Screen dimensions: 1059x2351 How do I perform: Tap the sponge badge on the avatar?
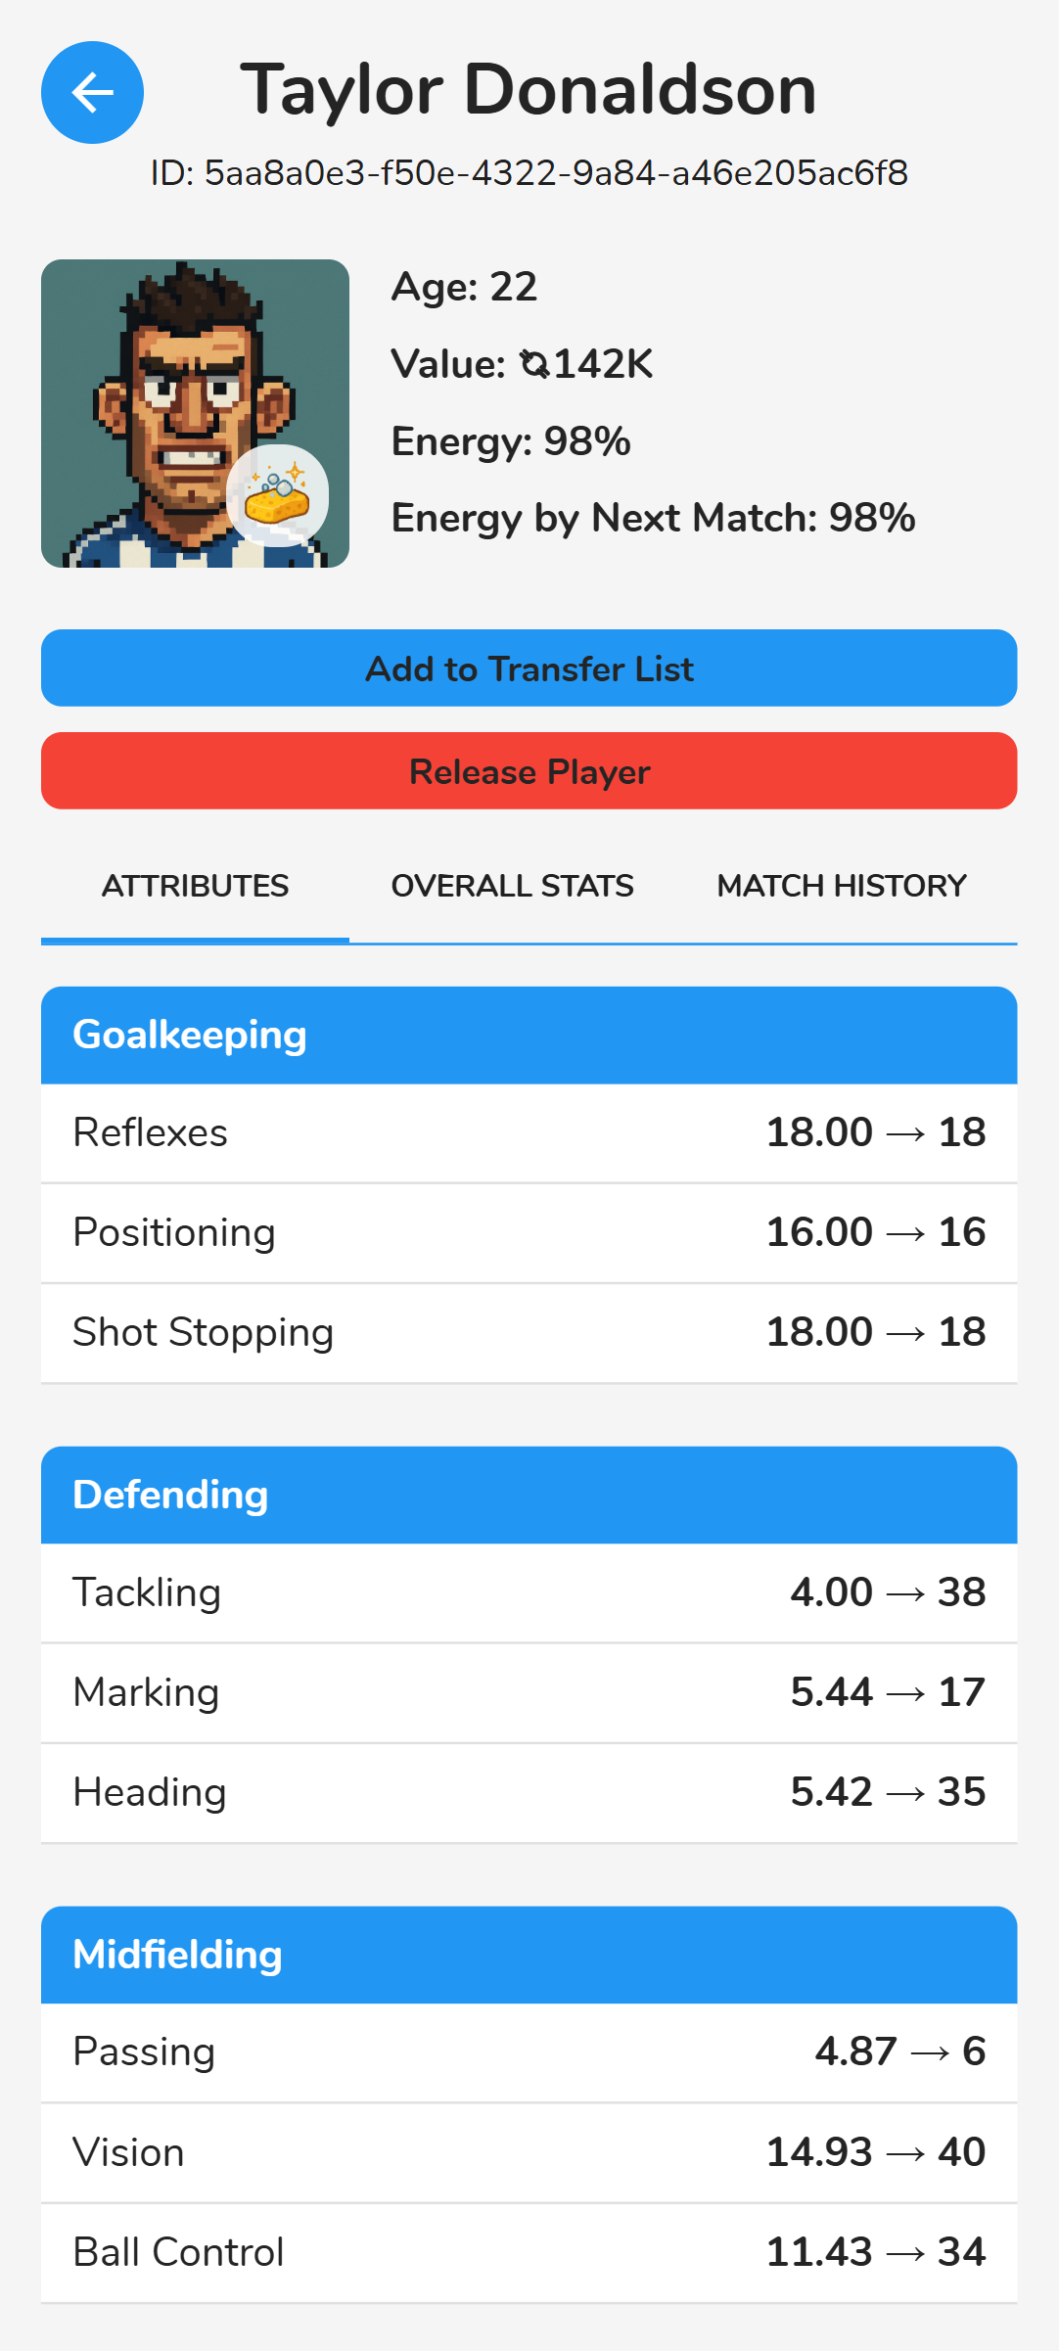[x=277, y=495]
